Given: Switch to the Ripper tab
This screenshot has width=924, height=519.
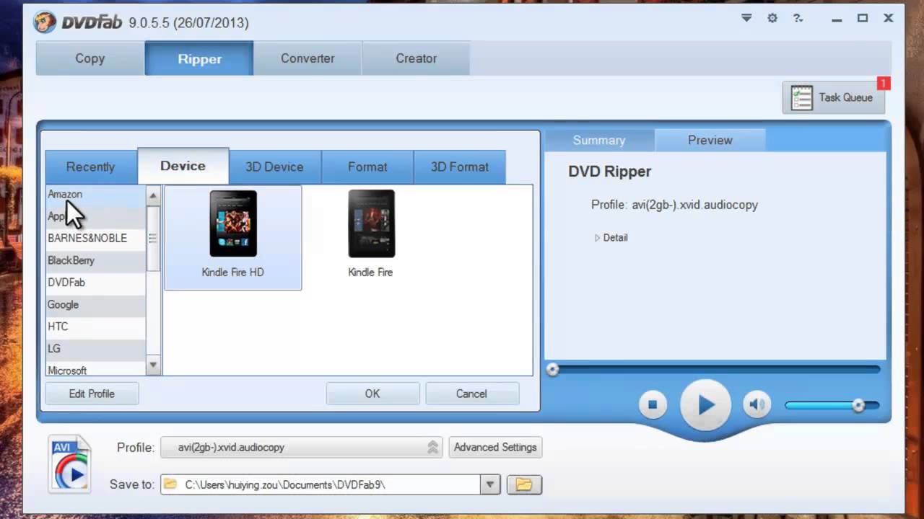Looking at the screenshot, I should click(x=199, y=58).
